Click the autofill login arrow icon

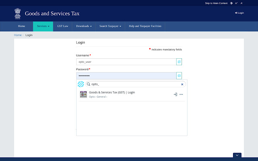(175, 94)
